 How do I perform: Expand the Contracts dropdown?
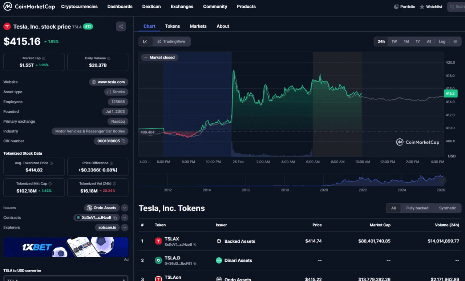point(125,217)
